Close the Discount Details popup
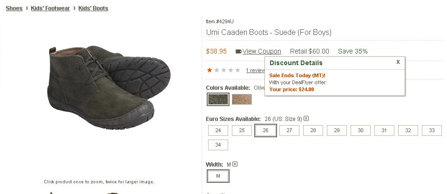This screenshot has height=194, width=447. pos(398,62)
